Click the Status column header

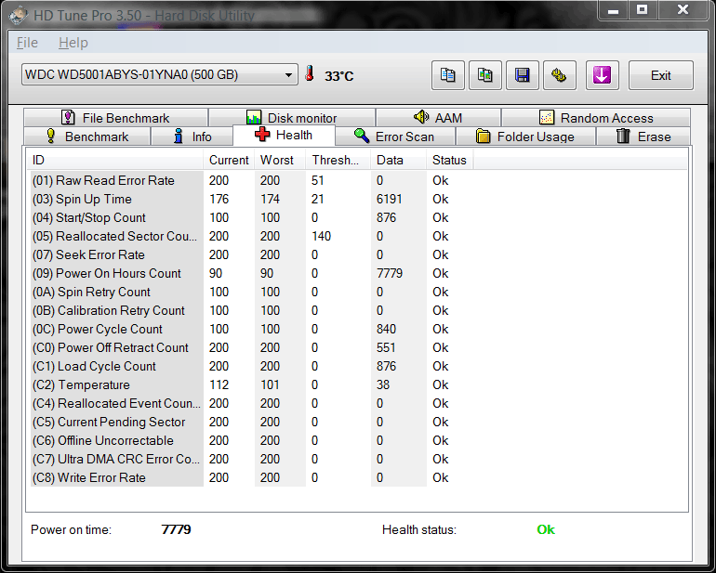point(450,160)
